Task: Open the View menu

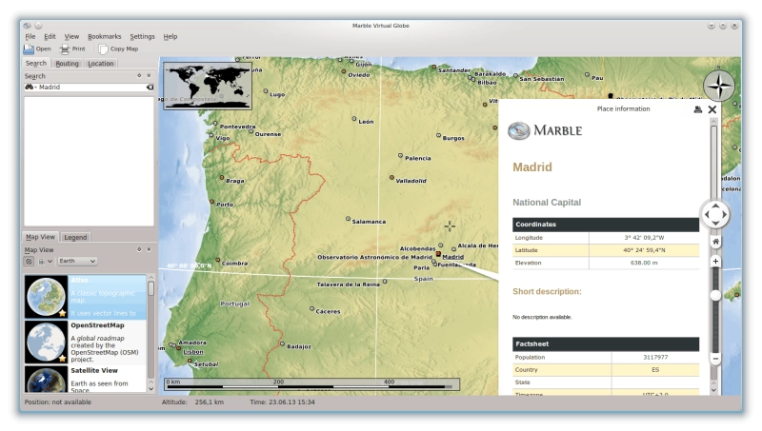Action: [x=71, y=36]
